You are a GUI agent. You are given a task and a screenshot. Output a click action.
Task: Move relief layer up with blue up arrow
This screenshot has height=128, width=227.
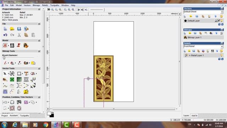219,59
